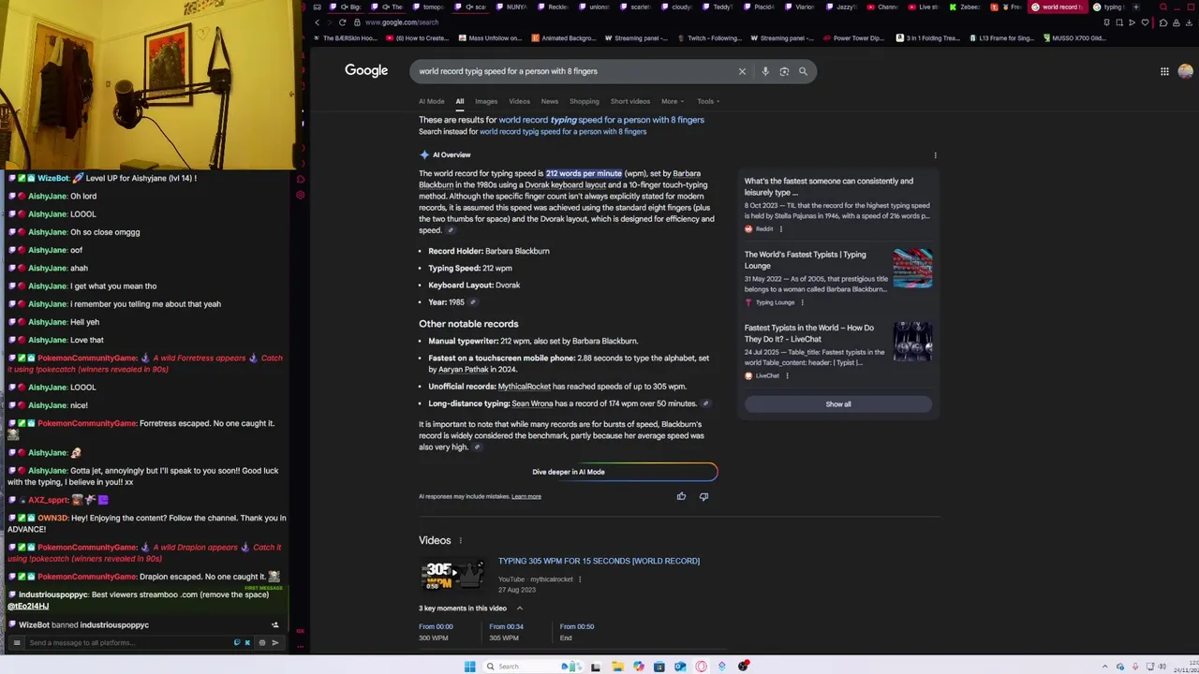Open emoji picker in chat box
The image size is (1199, 674).
[261, 643]
